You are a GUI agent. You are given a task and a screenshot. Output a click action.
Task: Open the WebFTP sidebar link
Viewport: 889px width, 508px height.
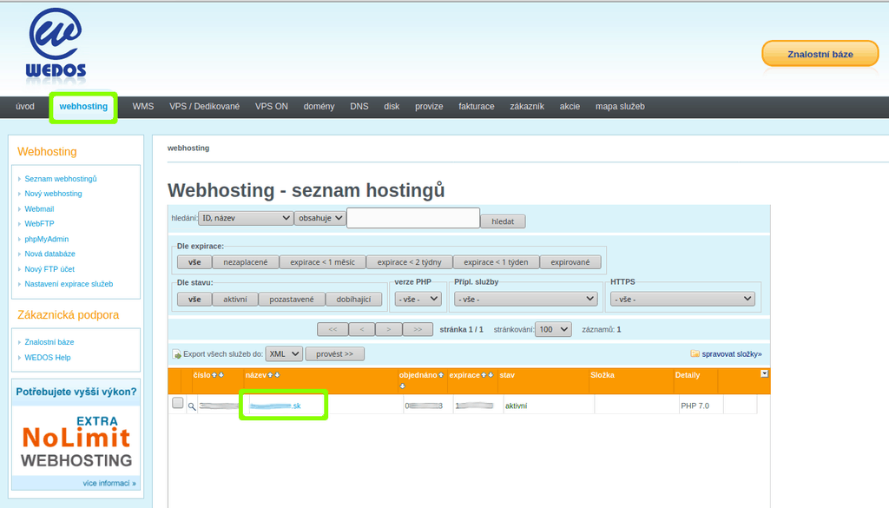39,223
